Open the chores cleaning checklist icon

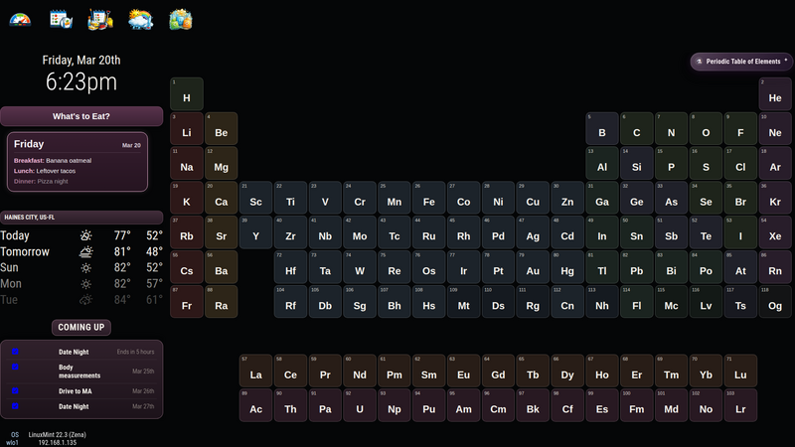click(x=100, y=20)
